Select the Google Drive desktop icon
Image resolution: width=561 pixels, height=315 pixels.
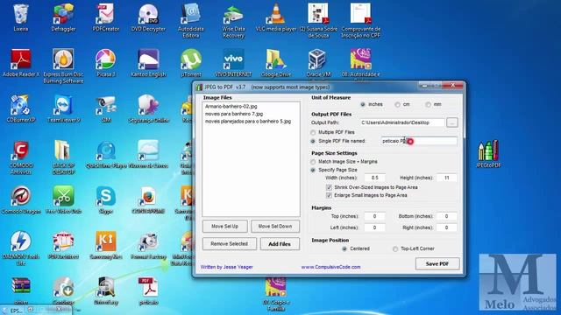coord(276,63)
